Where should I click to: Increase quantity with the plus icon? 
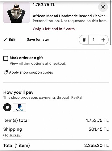(103, 40)
